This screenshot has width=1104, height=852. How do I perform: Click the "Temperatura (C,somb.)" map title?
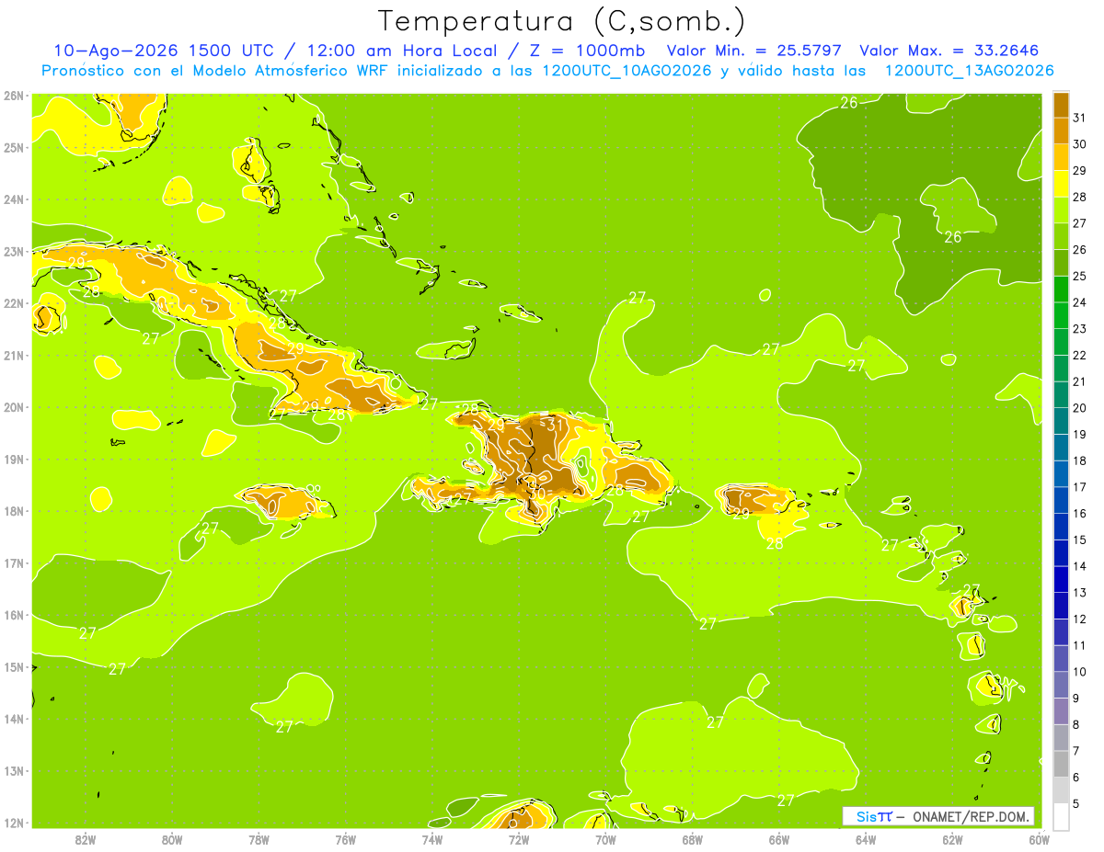point(562,21)
